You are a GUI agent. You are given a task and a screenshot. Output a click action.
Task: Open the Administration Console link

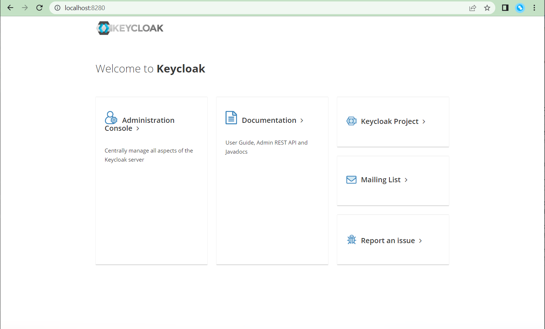140,124
